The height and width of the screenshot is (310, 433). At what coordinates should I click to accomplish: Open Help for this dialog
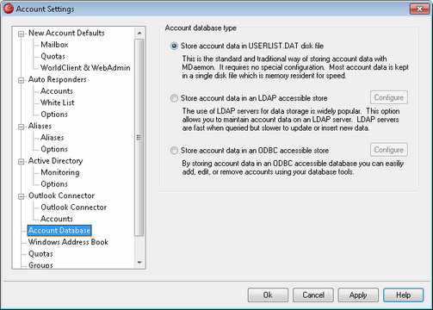pos(403,295)
